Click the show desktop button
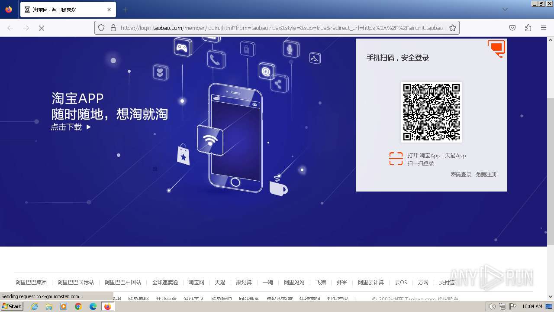This screenshot has width=554, height=312. tap(549, 306)
